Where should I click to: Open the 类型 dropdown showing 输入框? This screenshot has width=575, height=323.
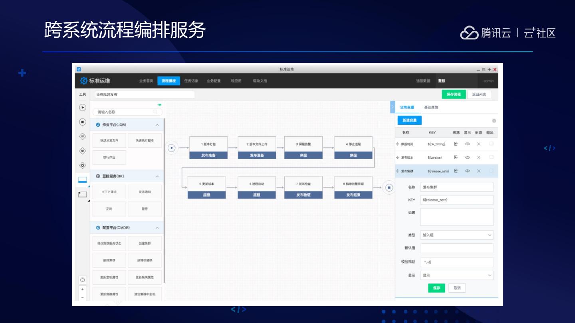tap(457, 235)
